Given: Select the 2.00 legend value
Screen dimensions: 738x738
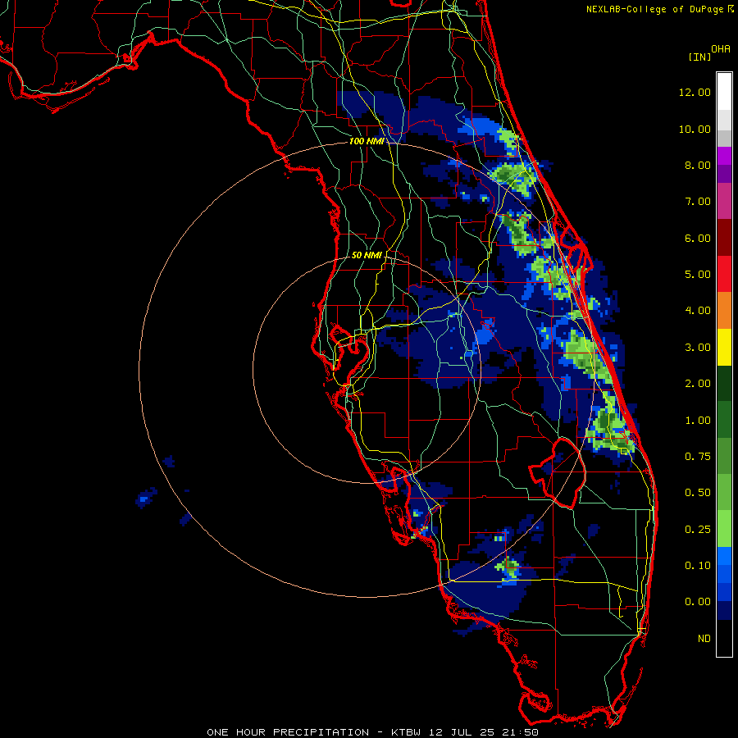Looking at the screenshot, I should coord(698,384).
